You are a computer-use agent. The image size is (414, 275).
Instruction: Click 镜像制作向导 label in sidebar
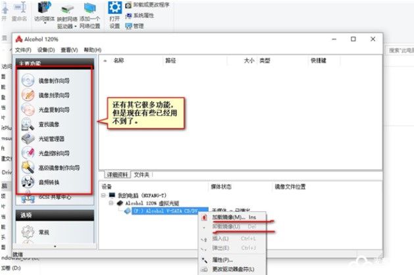coord(54,81)
